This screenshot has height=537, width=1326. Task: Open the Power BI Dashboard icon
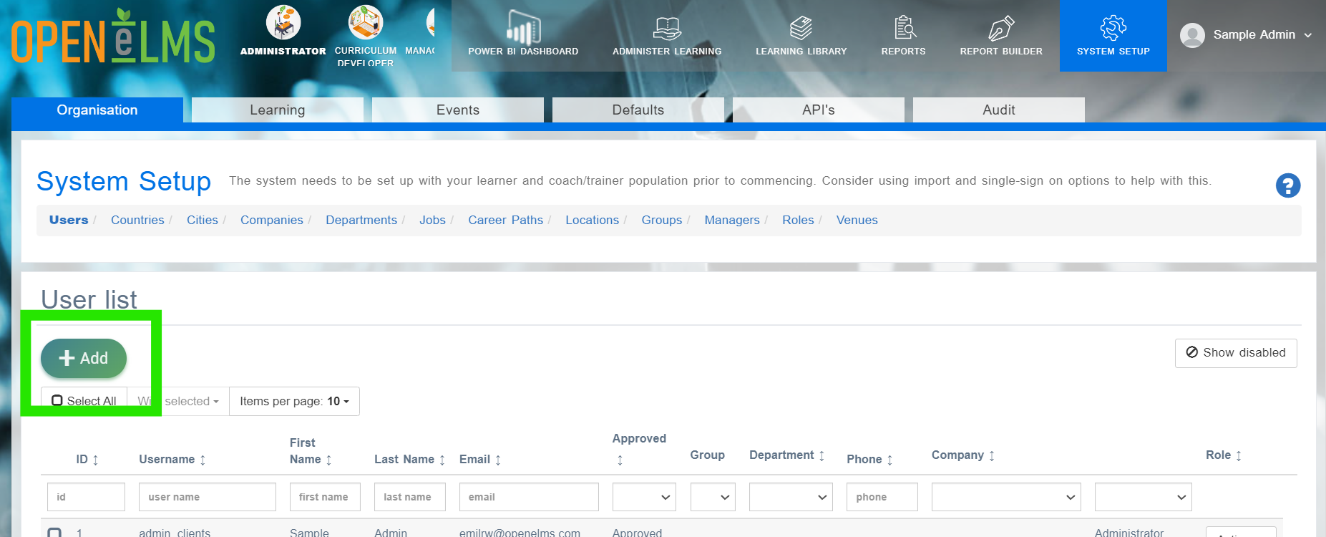[523, 28]
